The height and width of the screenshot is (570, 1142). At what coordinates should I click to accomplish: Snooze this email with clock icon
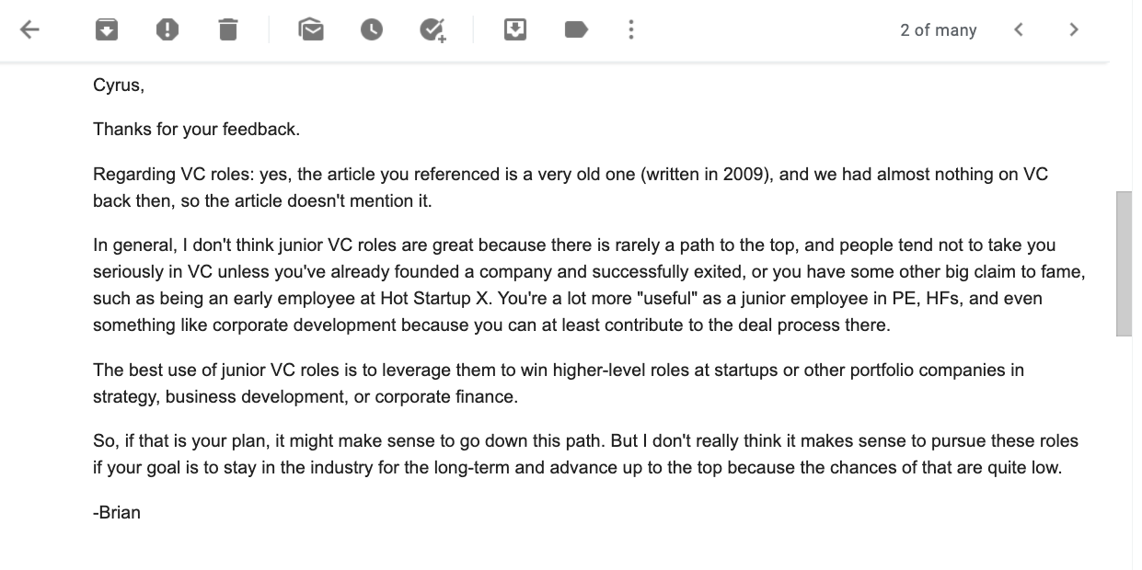(371, 29)
